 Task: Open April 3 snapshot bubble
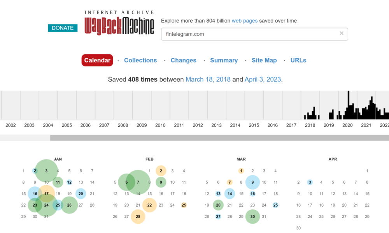[x=310, y=182]
